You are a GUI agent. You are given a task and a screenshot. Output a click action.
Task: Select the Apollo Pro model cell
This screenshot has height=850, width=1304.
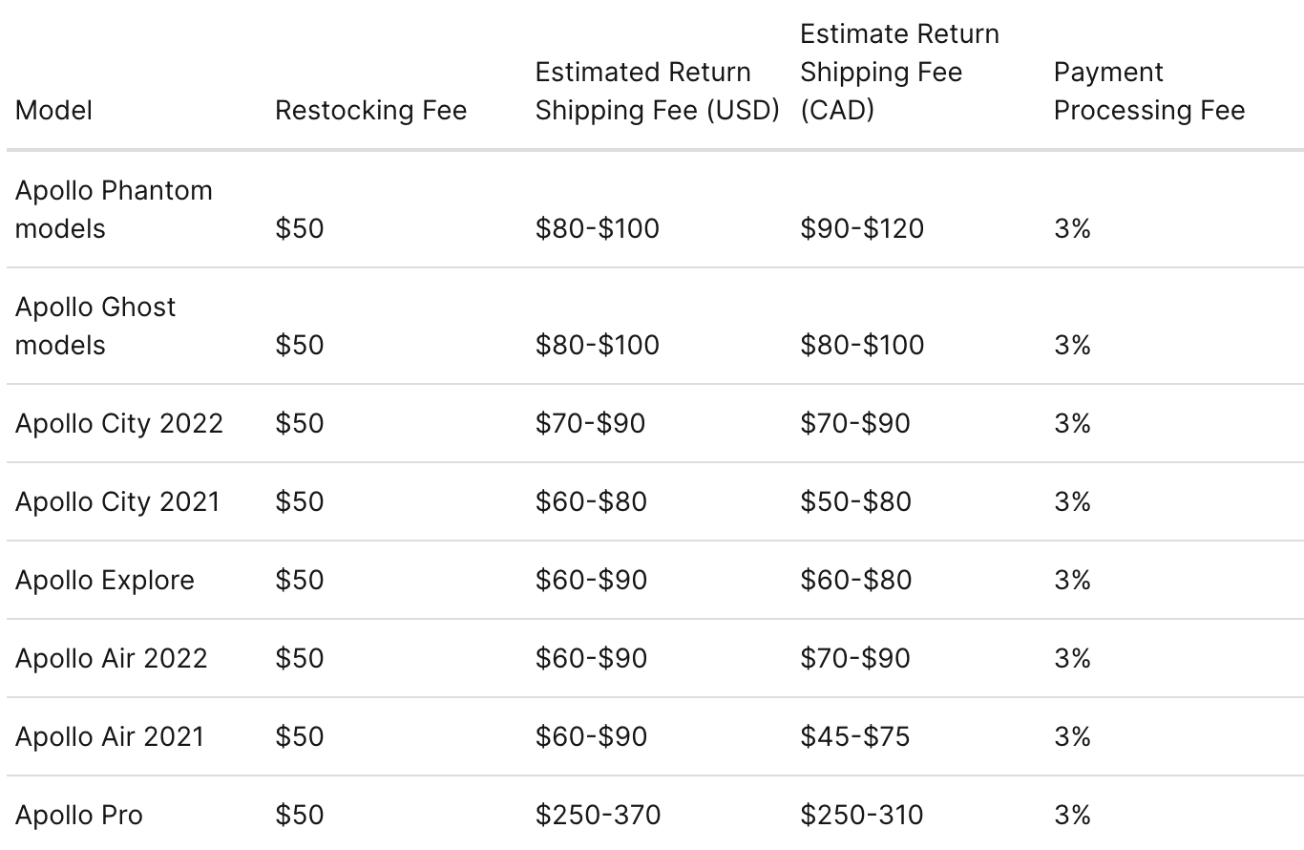coord(79,815)
